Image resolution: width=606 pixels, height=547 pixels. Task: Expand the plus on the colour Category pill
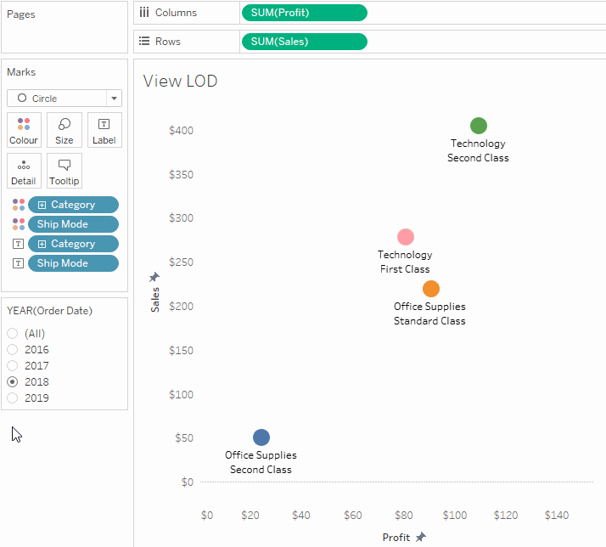tap(41, 205)
